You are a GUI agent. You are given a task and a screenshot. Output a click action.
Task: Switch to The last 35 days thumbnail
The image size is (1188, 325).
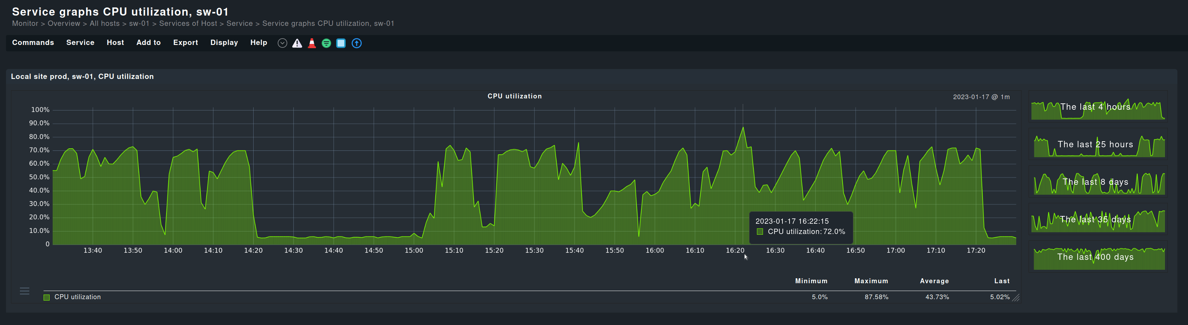(1098, 220)
